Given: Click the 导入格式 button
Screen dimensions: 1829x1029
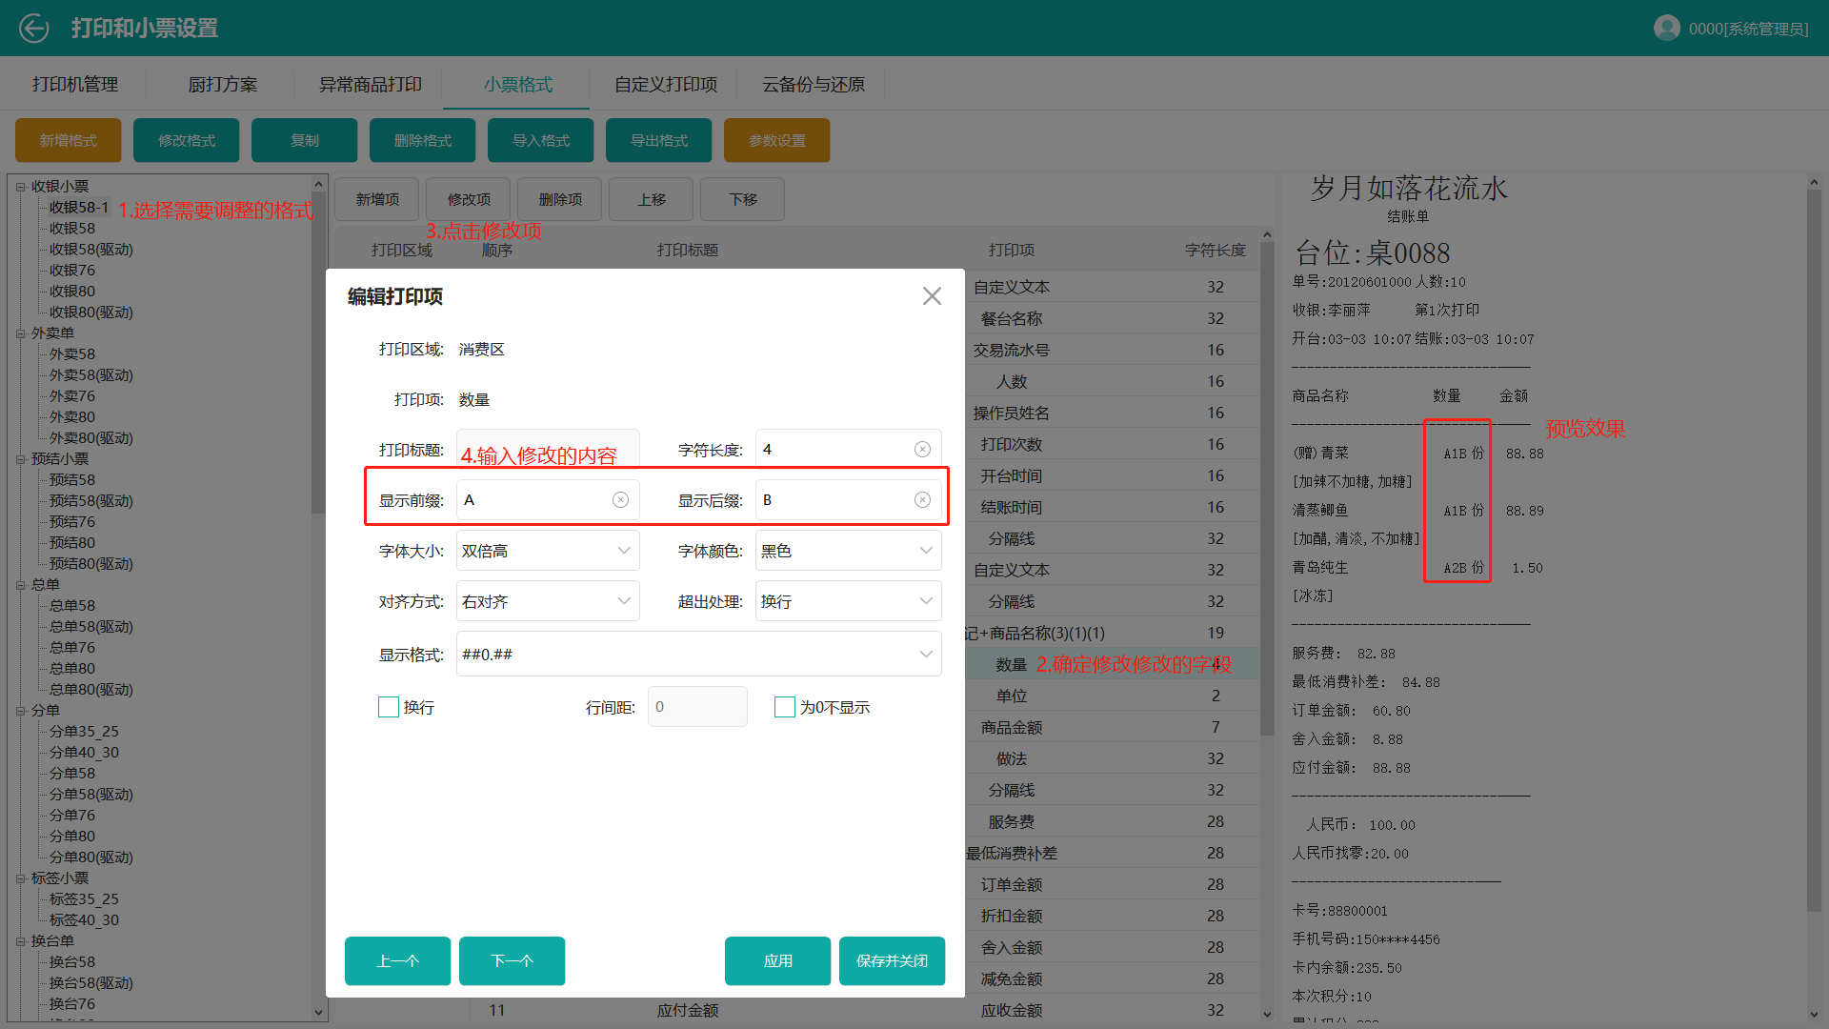Looking at the screenshot, I should click(541, 140).
